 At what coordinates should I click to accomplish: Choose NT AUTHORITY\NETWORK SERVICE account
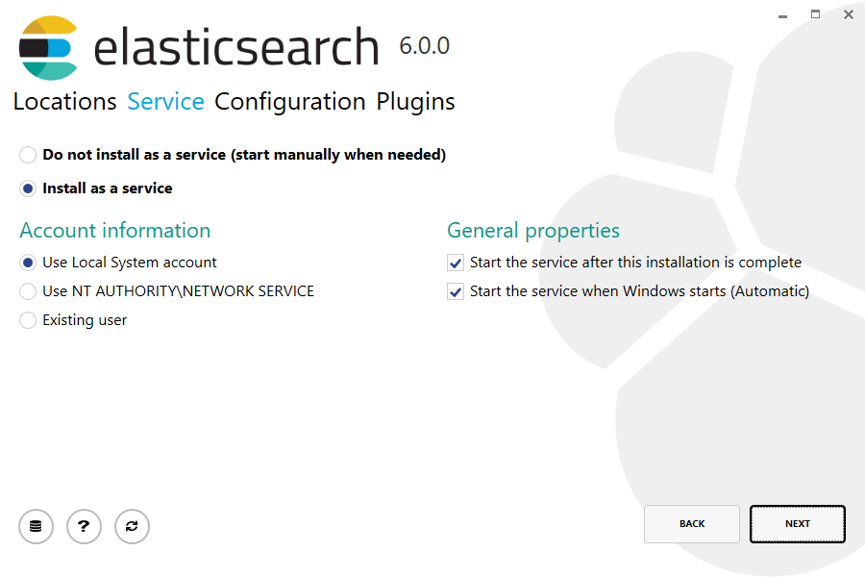tap(28, 291)
